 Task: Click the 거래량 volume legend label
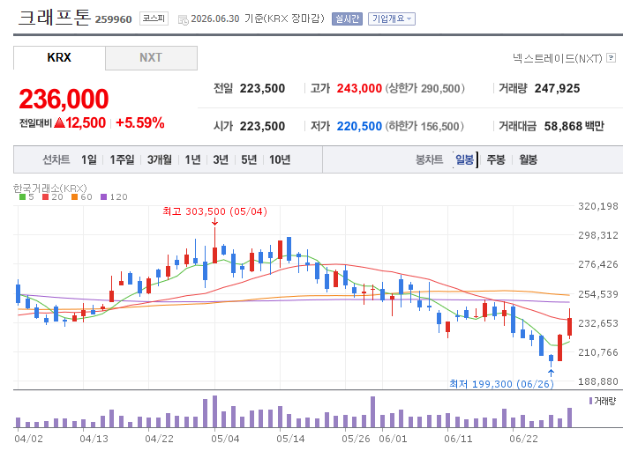click(x=605, y=401)
